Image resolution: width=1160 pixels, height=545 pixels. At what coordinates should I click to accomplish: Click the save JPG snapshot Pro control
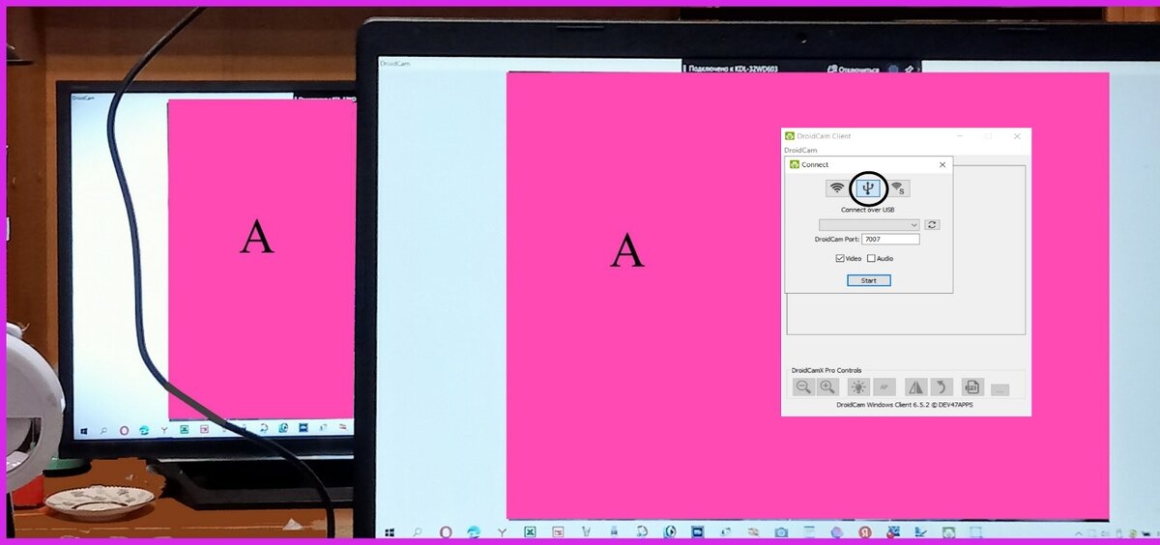pyautogui.click(x=972, y=387)
